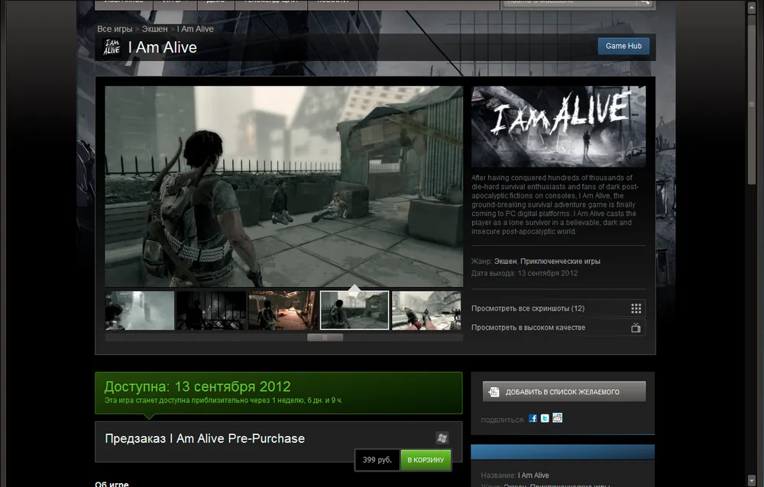Click Просмотреть все скриншоты (12)
Screen dimensions: 764x487
[528, 308]
